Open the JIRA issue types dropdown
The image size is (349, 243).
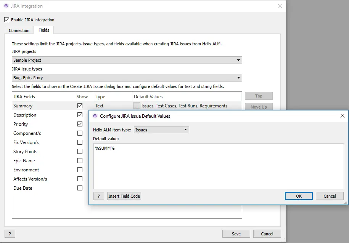[x=127, y=78]
